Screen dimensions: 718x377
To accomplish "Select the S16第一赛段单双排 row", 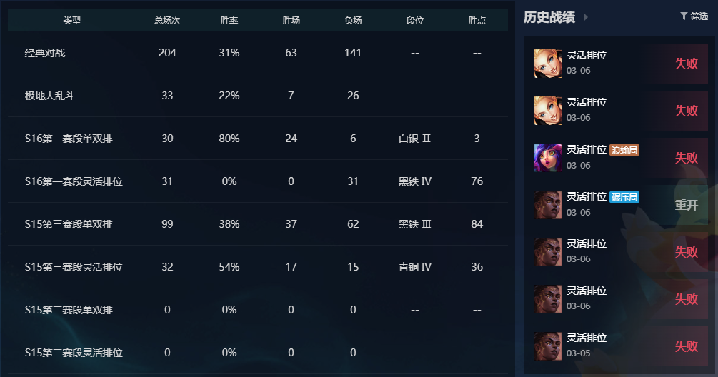I will coord(258,139).
